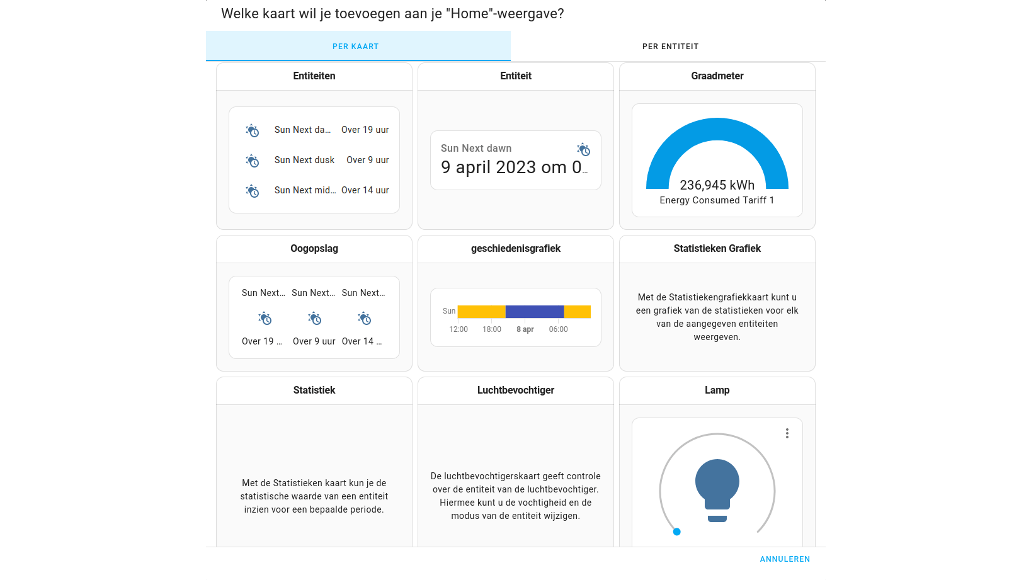Click the blue segment in the Sun history bar
Screen dimensions: 1031x580
click(x=534, y=311)
